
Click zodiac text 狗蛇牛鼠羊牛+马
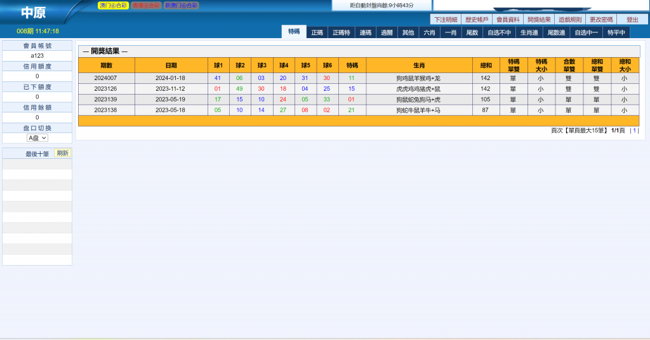[x=418, y=111]
